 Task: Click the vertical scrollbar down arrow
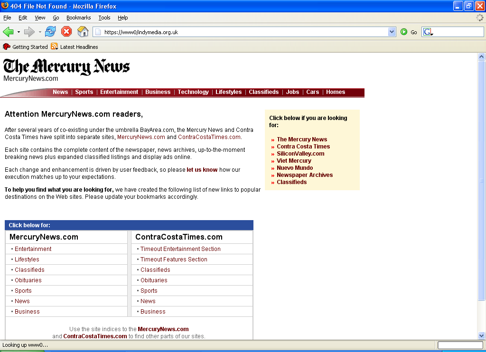pyautogui.click(x=482, y=335)
